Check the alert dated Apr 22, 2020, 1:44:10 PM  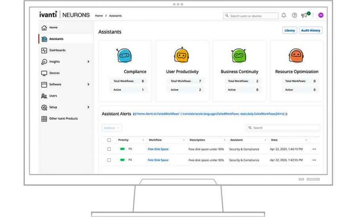click(109, 149)
